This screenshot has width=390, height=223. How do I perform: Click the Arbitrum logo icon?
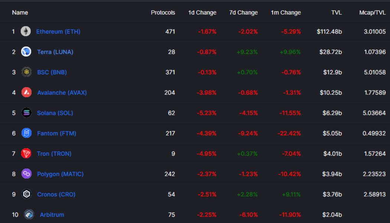pyautogui.click(x=29, y=214)
